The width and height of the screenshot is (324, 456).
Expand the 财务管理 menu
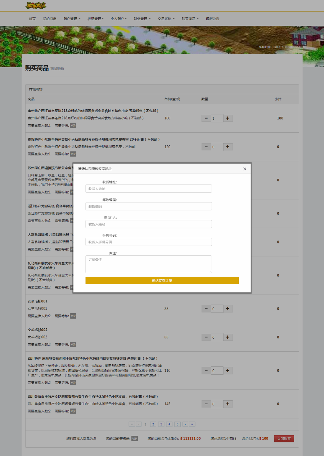pyautogui.click(x=141, y=19)
